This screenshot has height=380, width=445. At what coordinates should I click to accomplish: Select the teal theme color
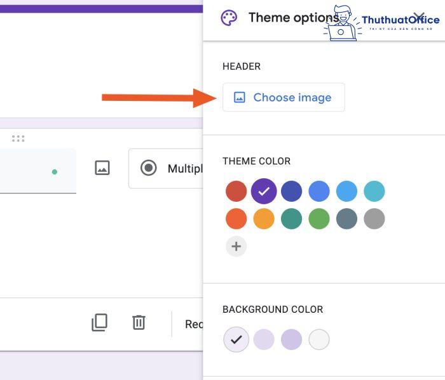291,219
